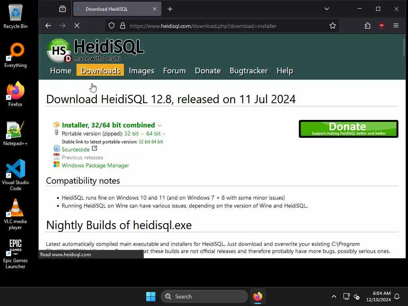
Task: Click the padlock site information icon
Action: point(123,26)
